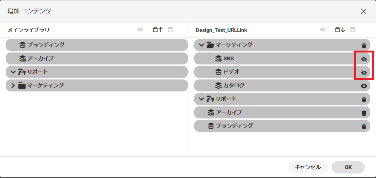Expand マーケティング folder in main library
376x178 pixels.
pos(13,85)
